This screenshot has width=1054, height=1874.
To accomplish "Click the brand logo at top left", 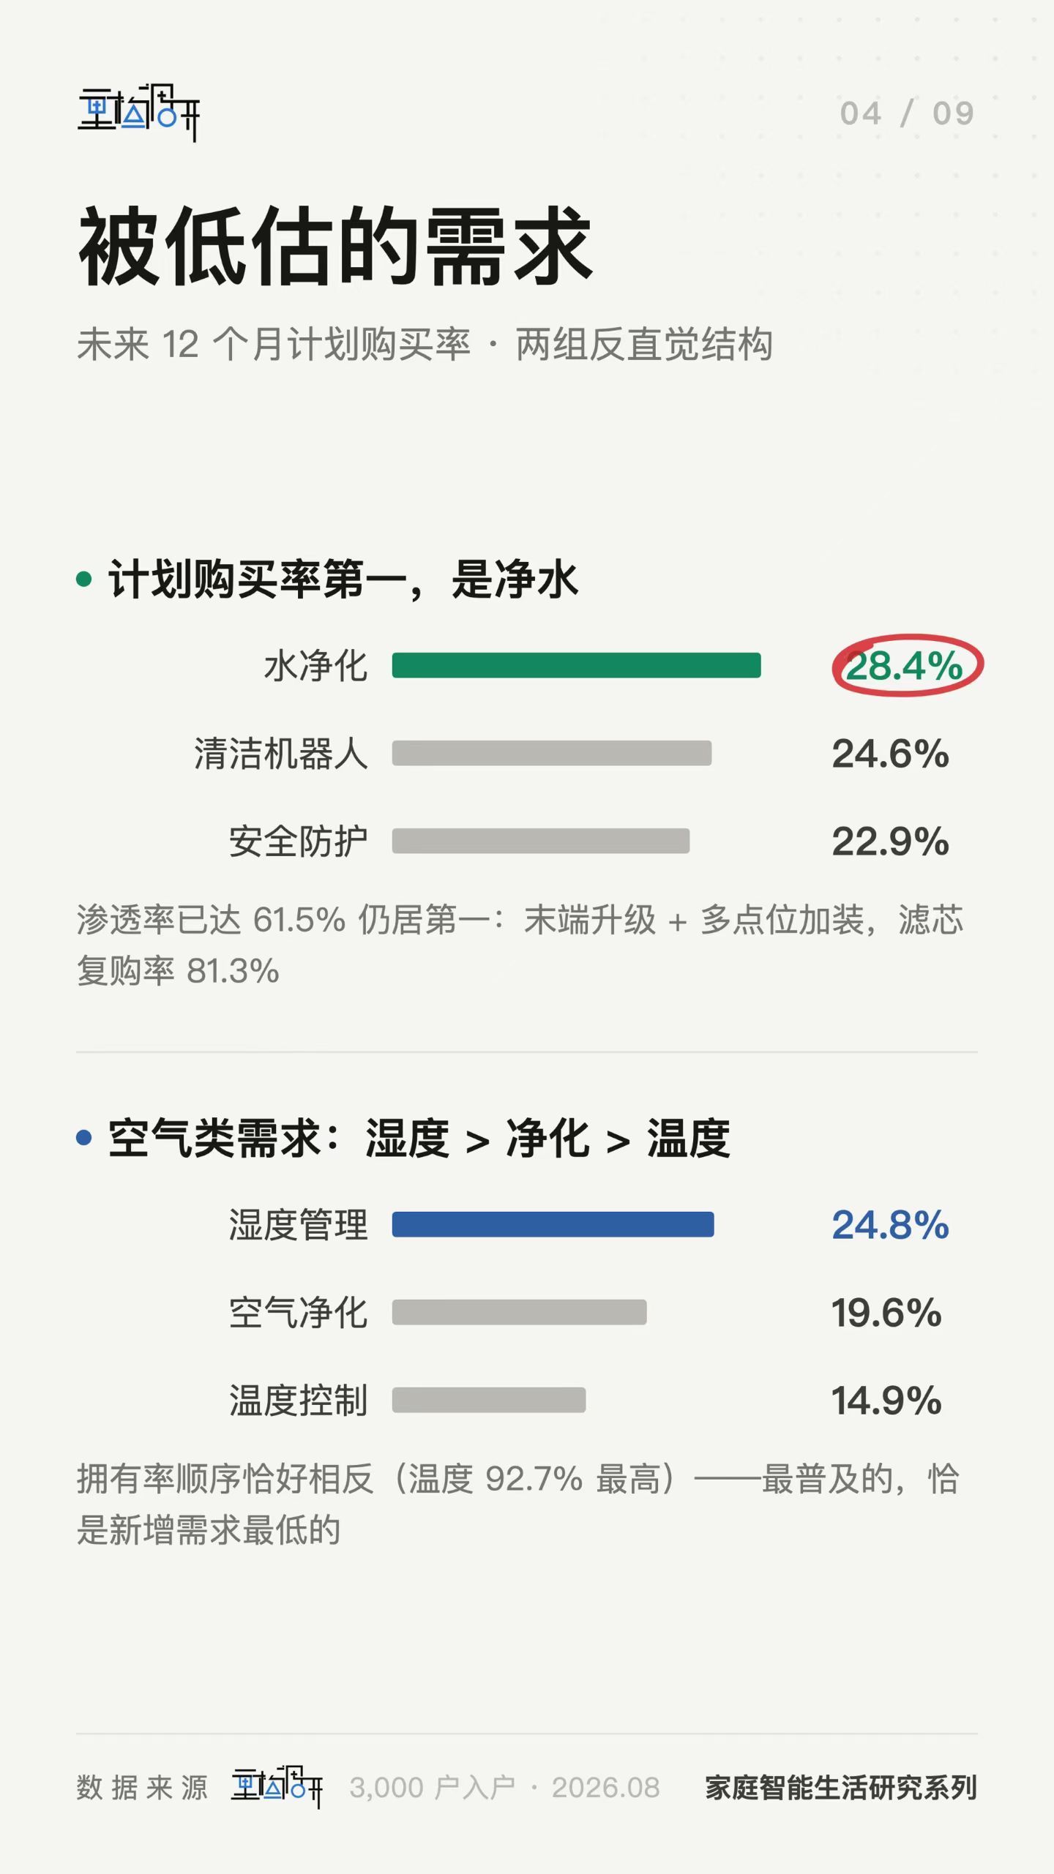I will pos(138,113).
